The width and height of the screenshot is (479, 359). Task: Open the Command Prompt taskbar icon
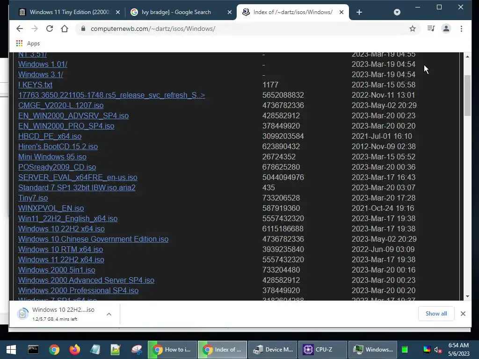pyautogui.click(x=33, y=350)
